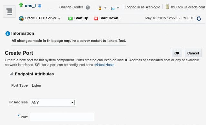Click the Listen port type value

[x=36, y=85]
